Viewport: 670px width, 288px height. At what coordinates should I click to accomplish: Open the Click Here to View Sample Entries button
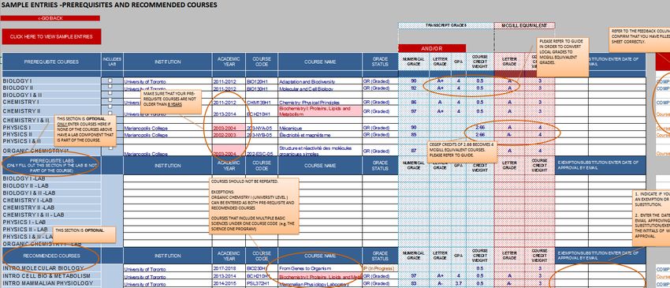click(x=51, y=37)
